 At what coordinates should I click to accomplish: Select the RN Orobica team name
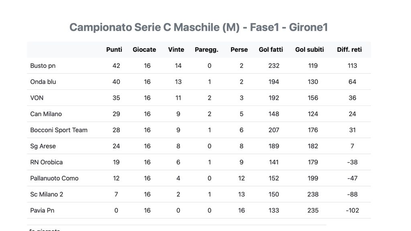coord(47,162)
